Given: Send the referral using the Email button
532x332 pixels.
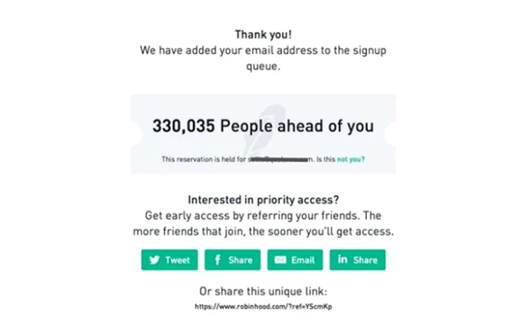Looking at the screenshot, I should tap(295, 259).
